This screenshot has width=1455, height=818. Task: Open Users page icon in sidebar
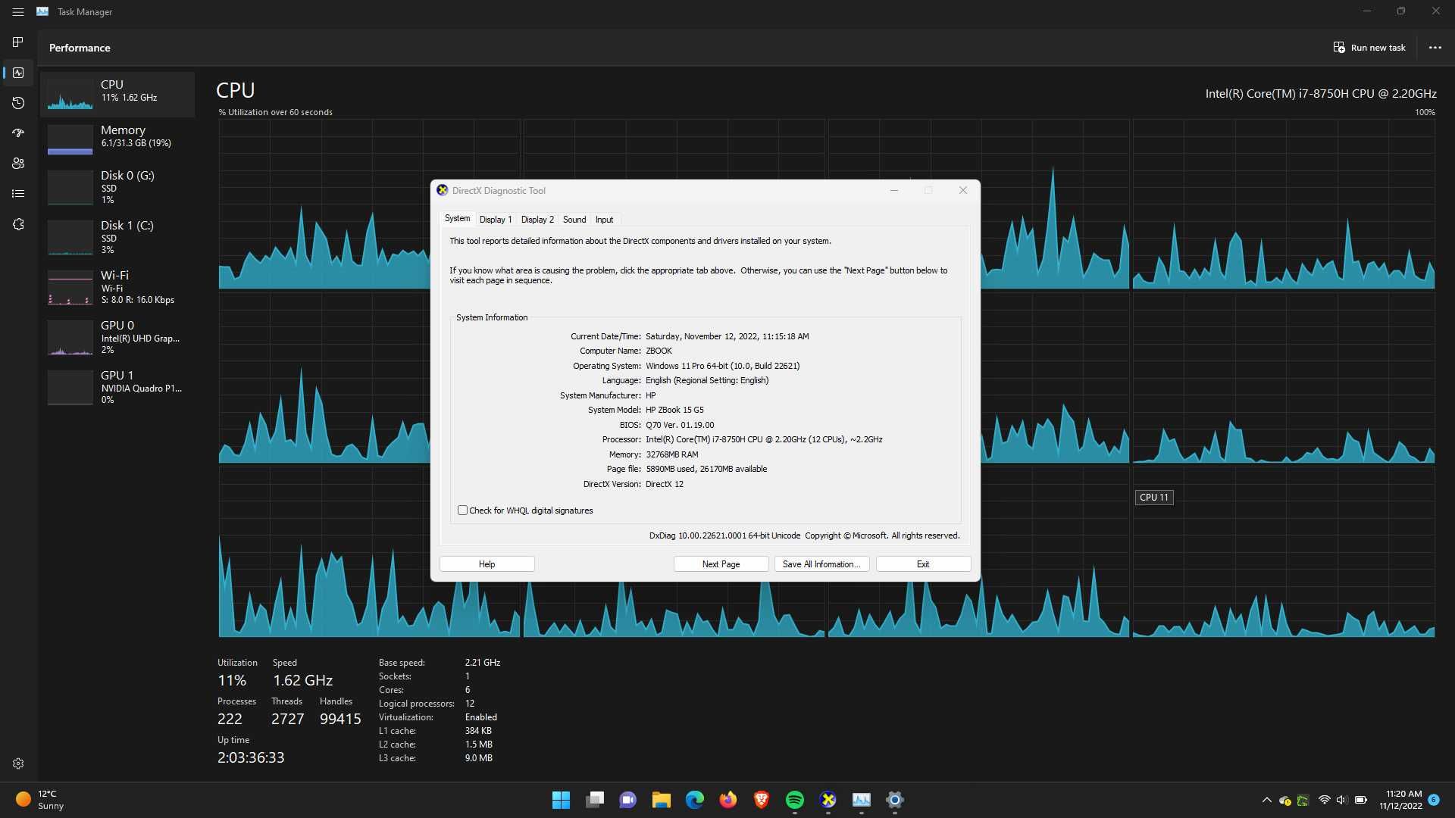click(x=18, y=164)
